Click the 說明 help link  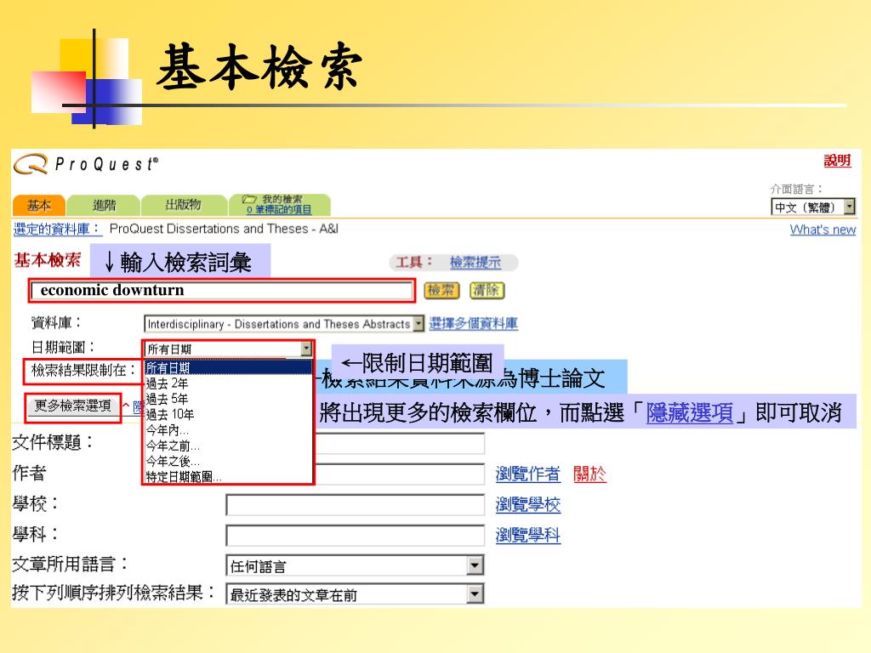837,161
